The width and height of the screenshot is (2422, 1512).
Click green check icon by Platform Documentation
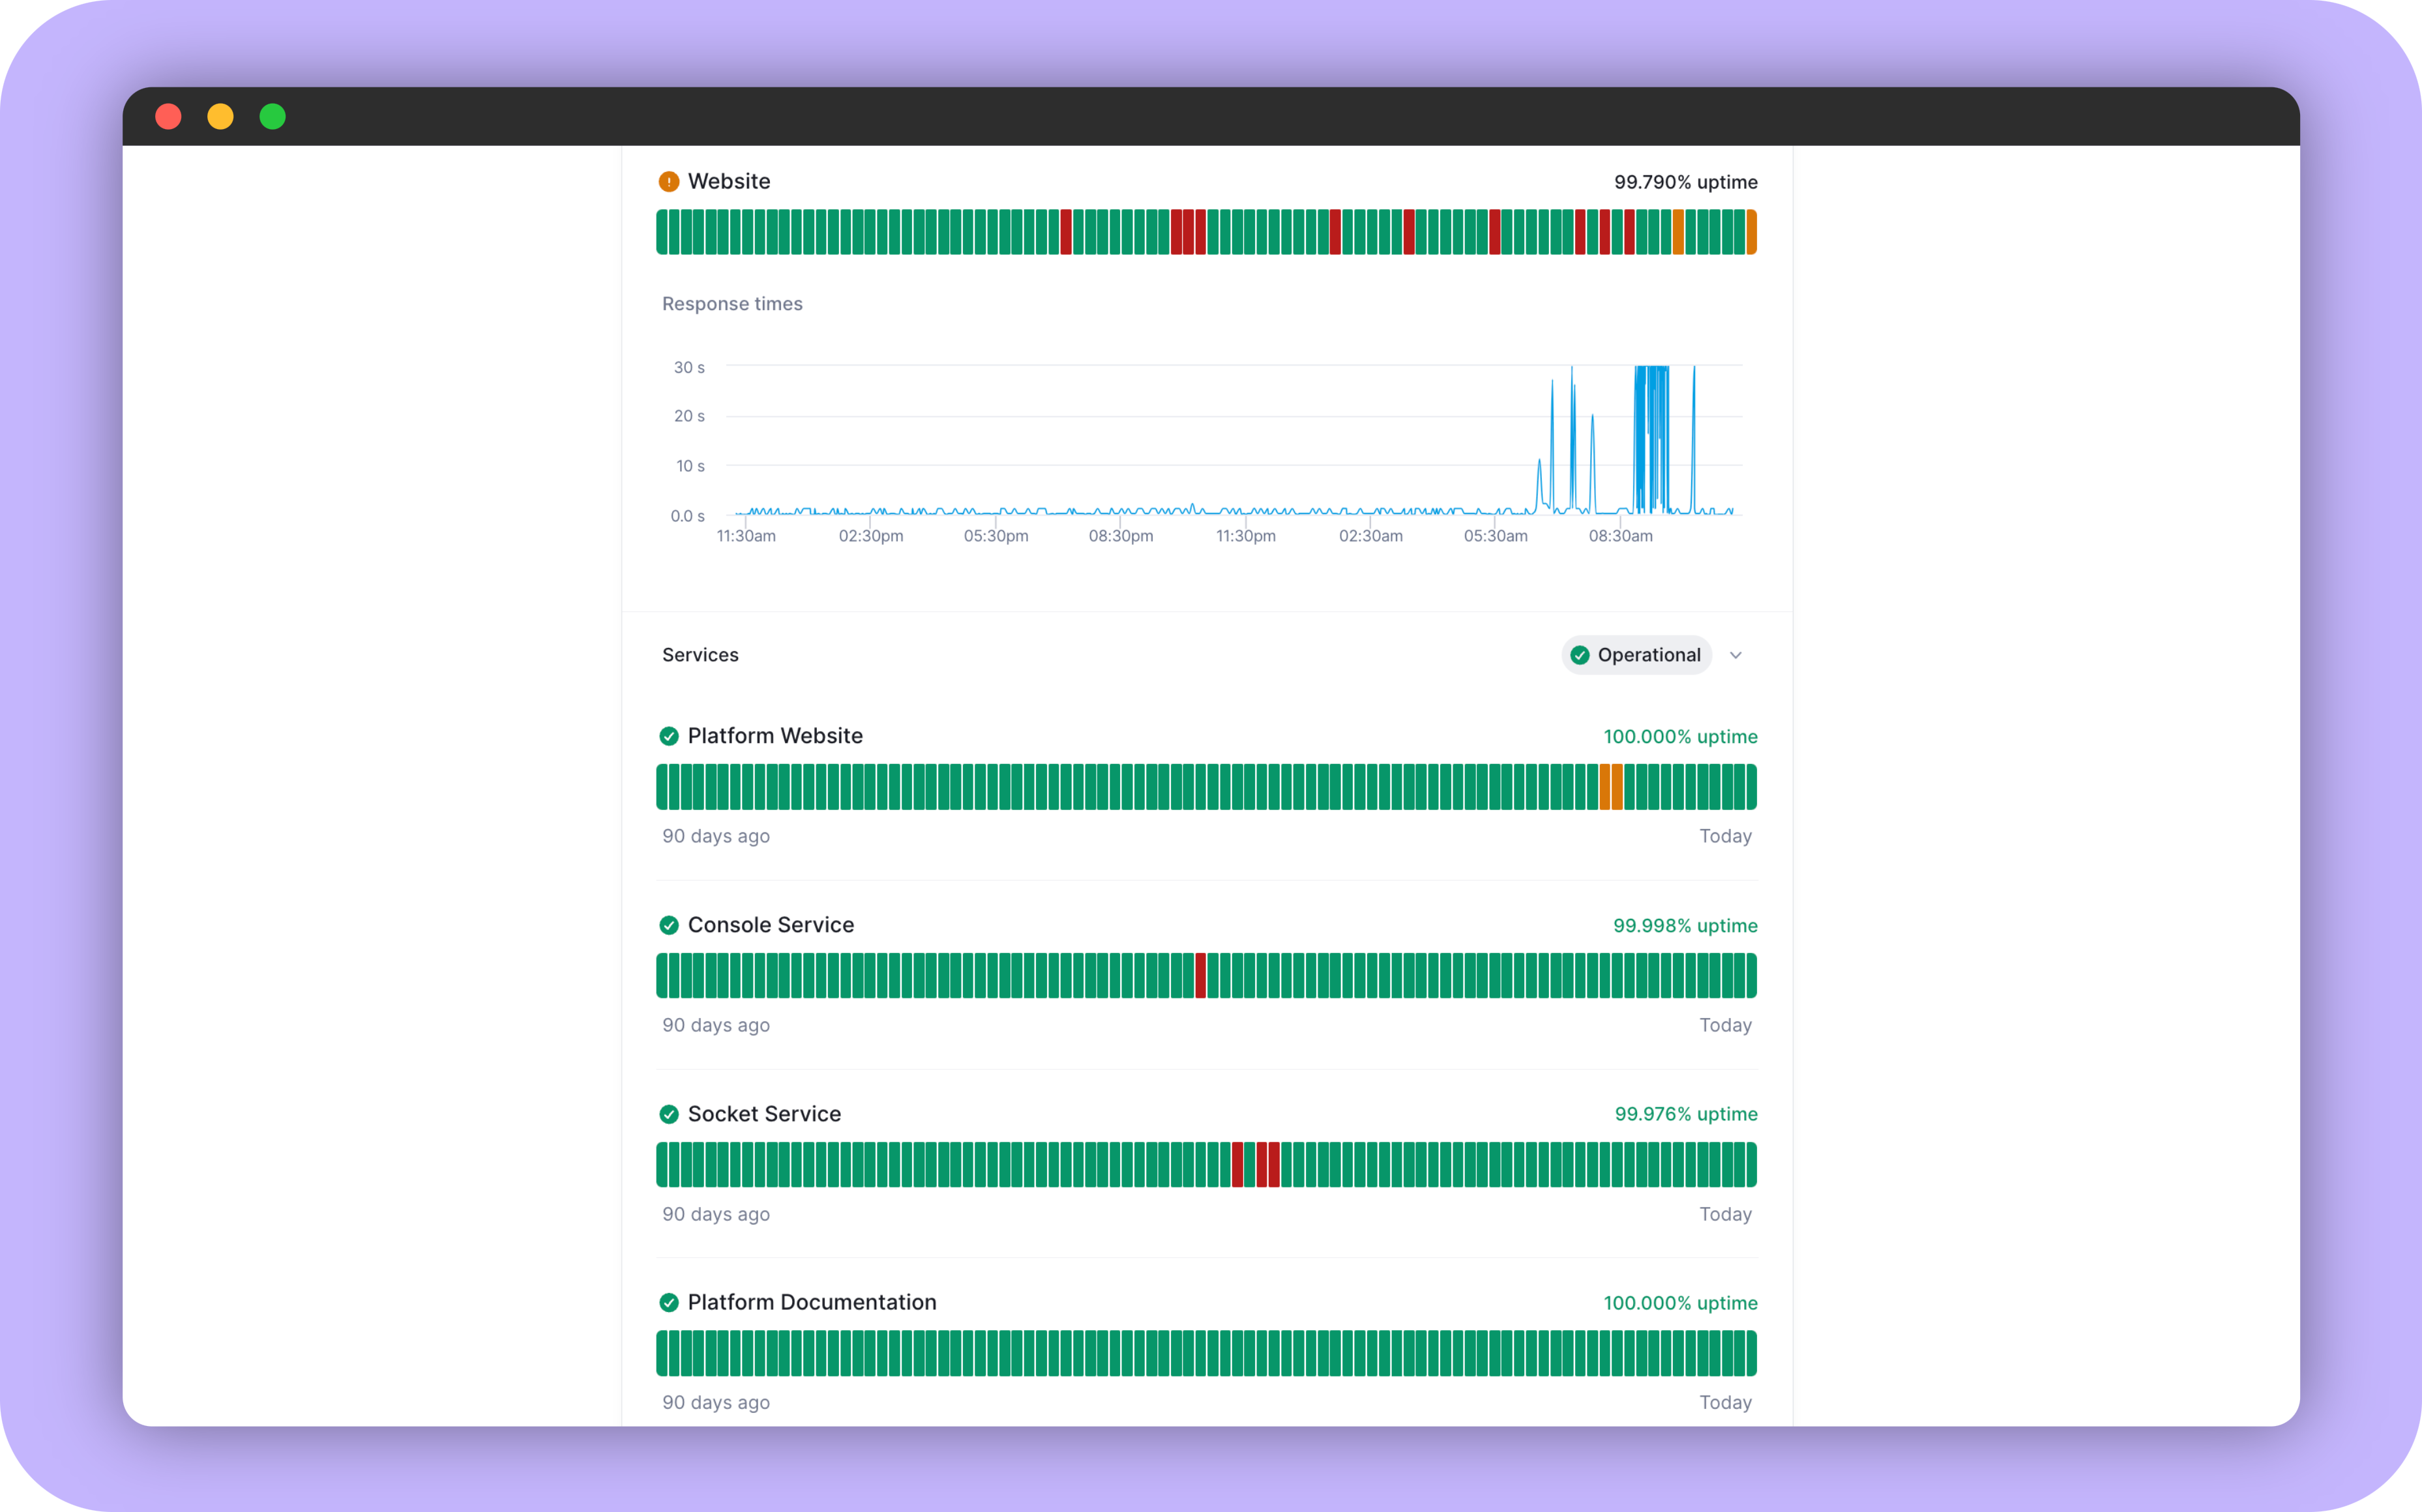coord(668,1302)
